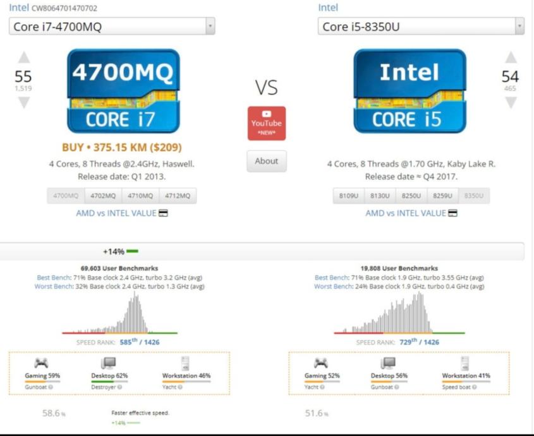Upvote the Core i5-8350U
The width and height of the screenshot is (534, 436).
pos(511,58)
